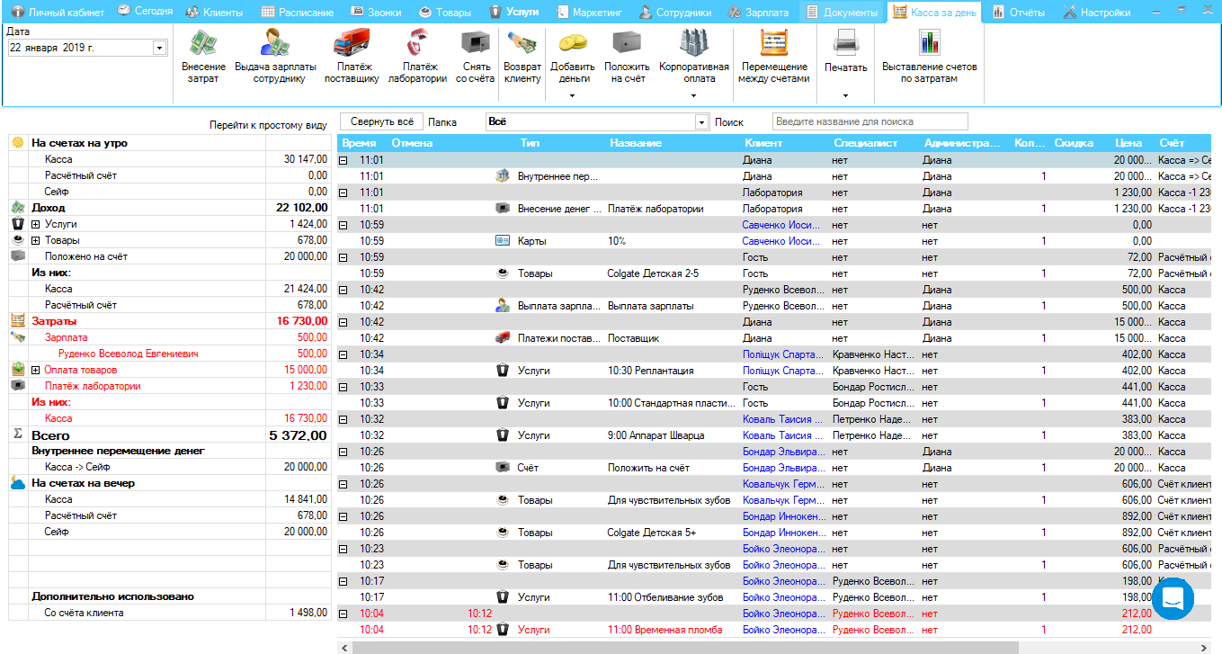Click the search field for name

tap(870, 121)
